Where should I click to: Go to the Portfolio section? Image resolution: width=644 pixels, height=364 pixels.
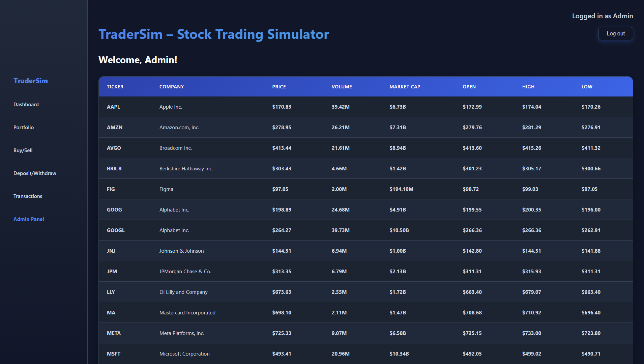click(x=24, y=128)
